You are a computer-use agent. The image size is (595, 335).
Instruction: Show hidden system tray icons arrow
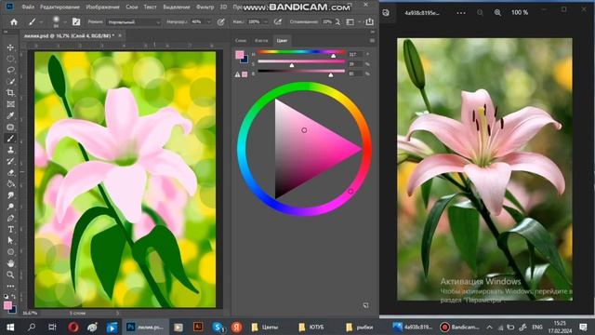tap(490, 327)
